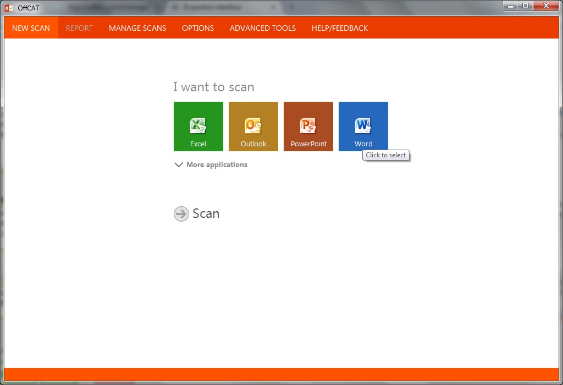
Task: Switch to the OPTIONS menu
Action: (x=197, y=28)
